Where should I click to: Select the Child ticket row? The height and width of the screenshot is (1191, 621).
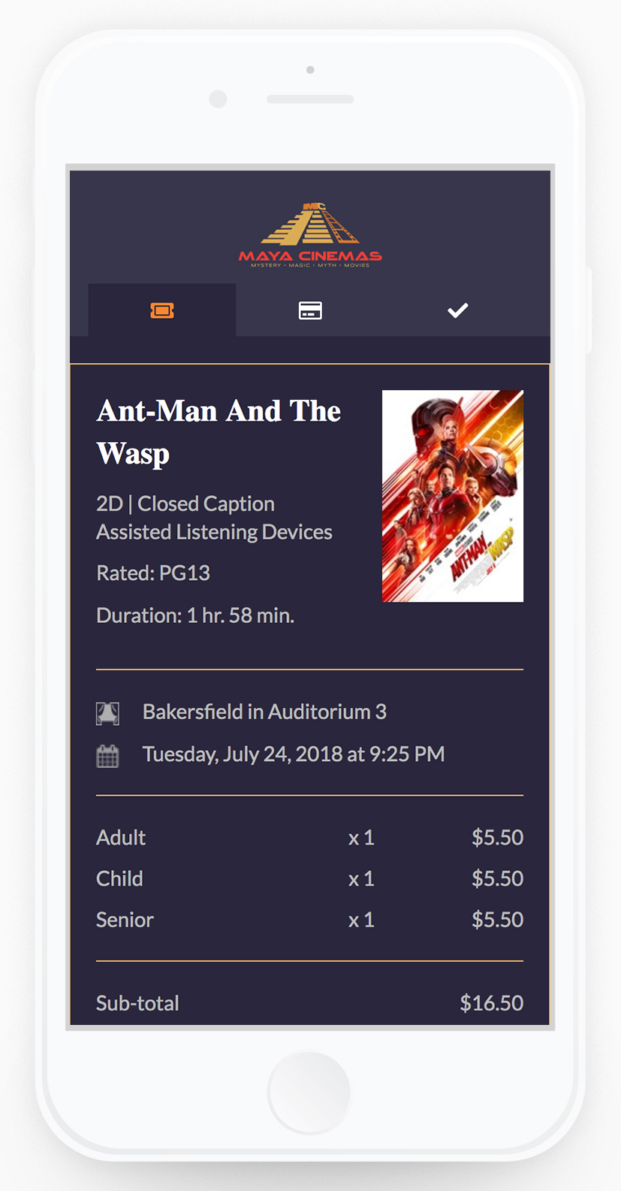click(x=119, y=878)
